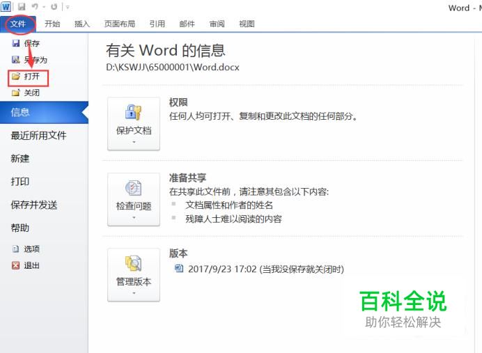482x353 pixels.
Task: Click the text 残障人士难以阅读的内容
Action: (233, 219)
